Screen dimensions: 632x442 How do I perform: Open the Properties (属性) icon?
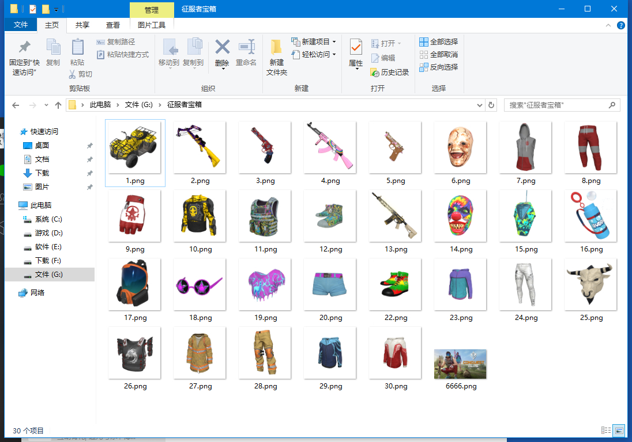tap(356, 47)
